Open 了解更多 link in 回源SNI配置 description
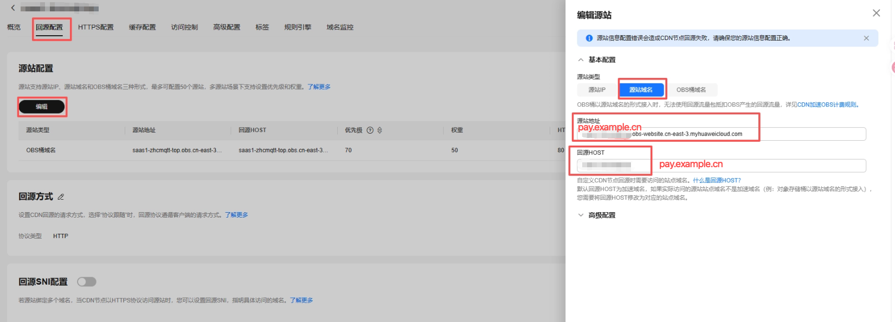895x322 pixels. pos(301,300)
